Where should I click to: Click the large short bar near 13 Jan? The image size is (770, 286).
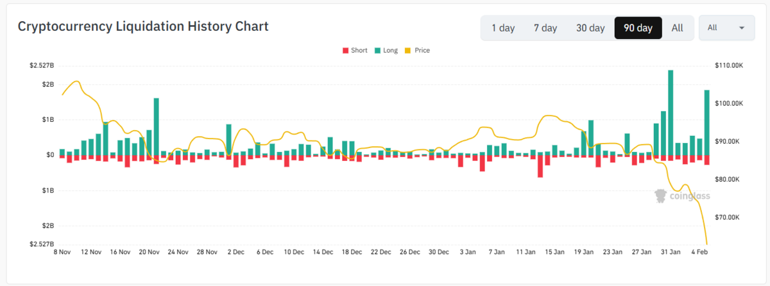point(540,166)
